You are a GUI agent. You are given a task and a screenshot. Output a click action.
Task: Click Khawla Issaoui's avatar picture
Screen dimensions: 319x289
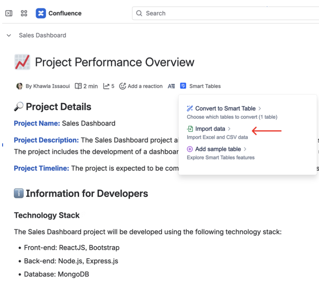pos(19,86)
